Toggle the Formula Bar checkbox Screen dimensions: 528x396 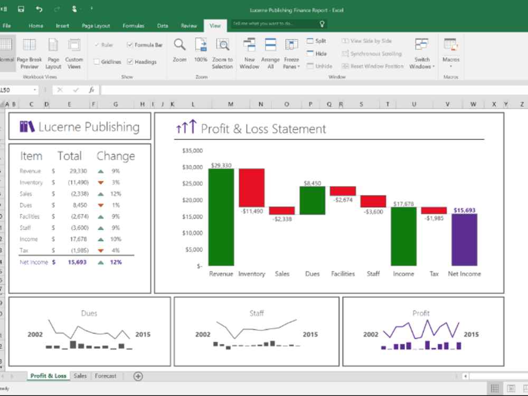point(130,45)
